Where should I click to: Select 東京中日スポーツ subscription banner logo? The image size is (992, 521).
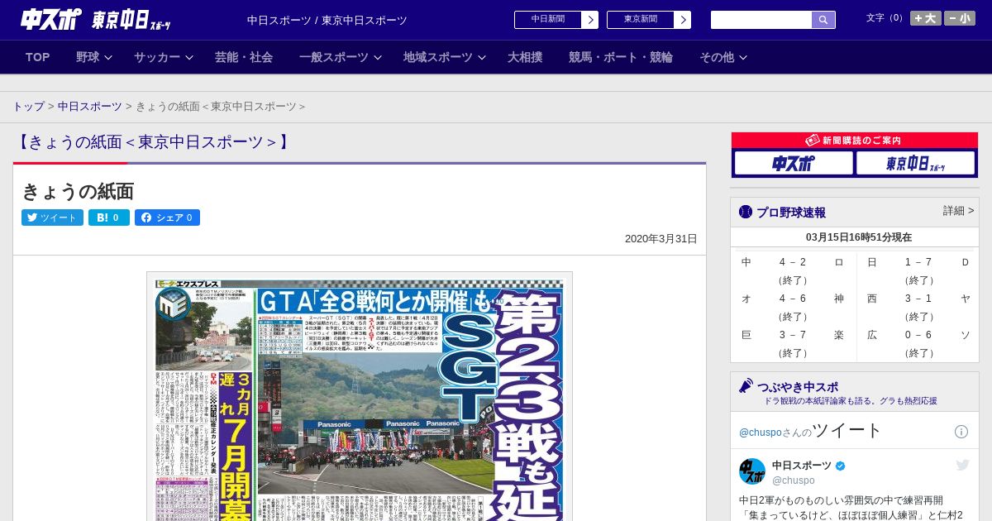(x=915, y=163)
